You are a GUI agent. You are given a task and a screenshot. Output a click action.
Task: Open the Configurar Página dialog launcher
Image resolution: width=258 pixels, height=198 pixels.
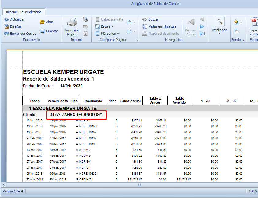(137, 40)
